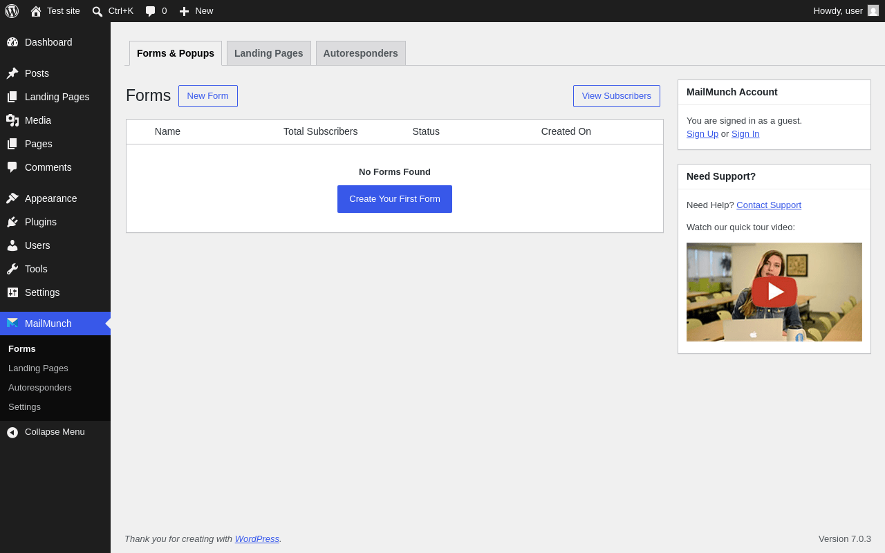Switch to the Landing Pages tab
885x553 pixels.
click(269, 53)
